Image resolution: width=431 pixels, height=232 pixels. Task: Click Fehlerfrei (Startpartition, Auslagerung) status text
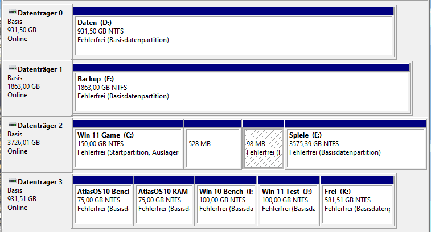click(129, 152)
